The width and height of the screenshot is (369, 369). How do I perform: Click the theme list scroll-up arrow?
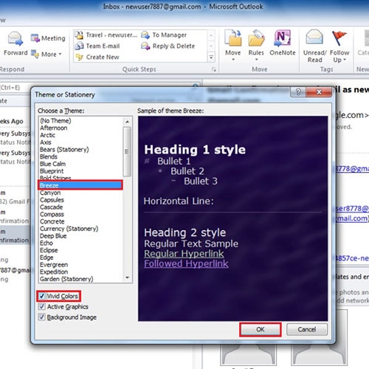(x=127, y=122)
